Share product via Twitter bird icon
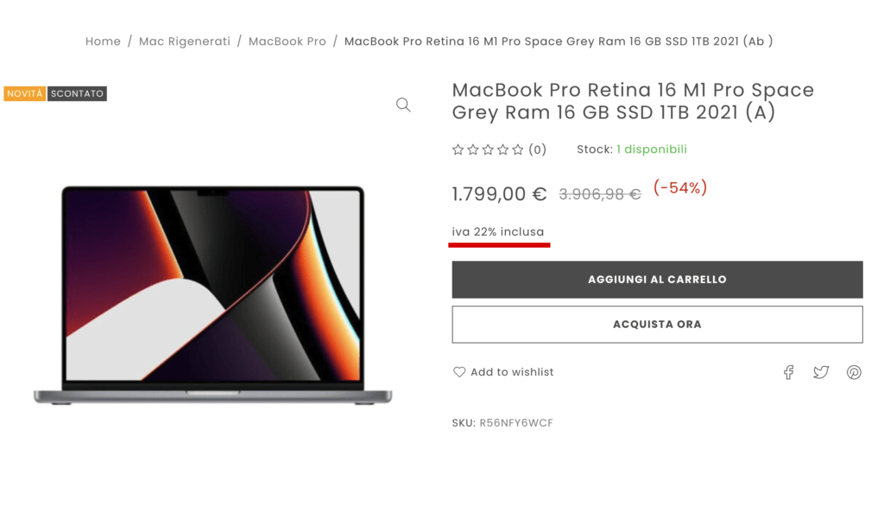The image size is (884, 531). click(821, 372)
